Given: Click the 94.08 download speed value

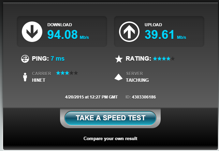Looking at the screenshot, I should tap(62, 34).
